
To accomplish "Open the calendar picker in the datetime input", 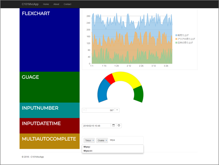I will click(x=113, y=126).
